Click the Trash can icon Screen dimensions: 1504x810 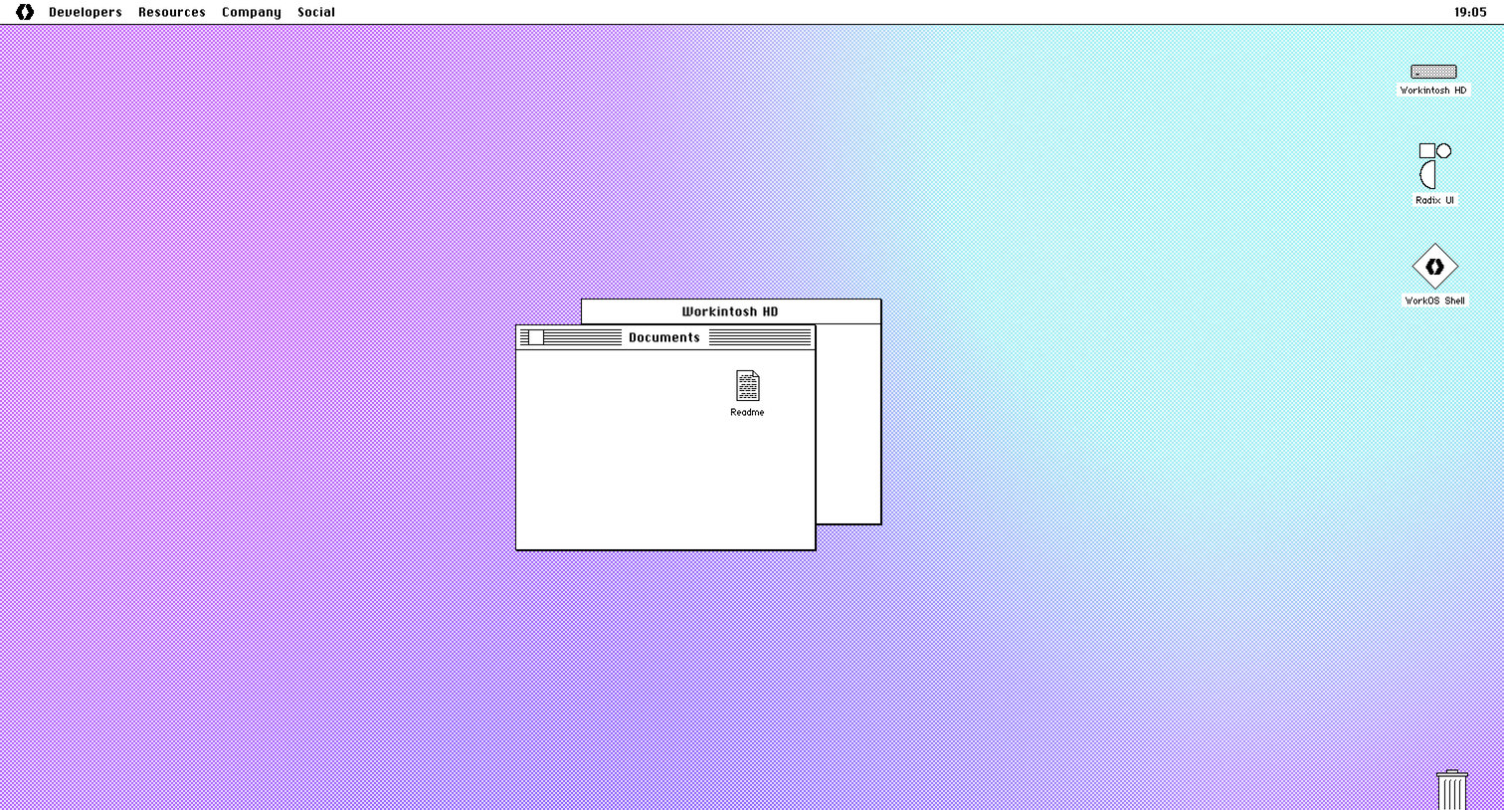(1452, 790)
